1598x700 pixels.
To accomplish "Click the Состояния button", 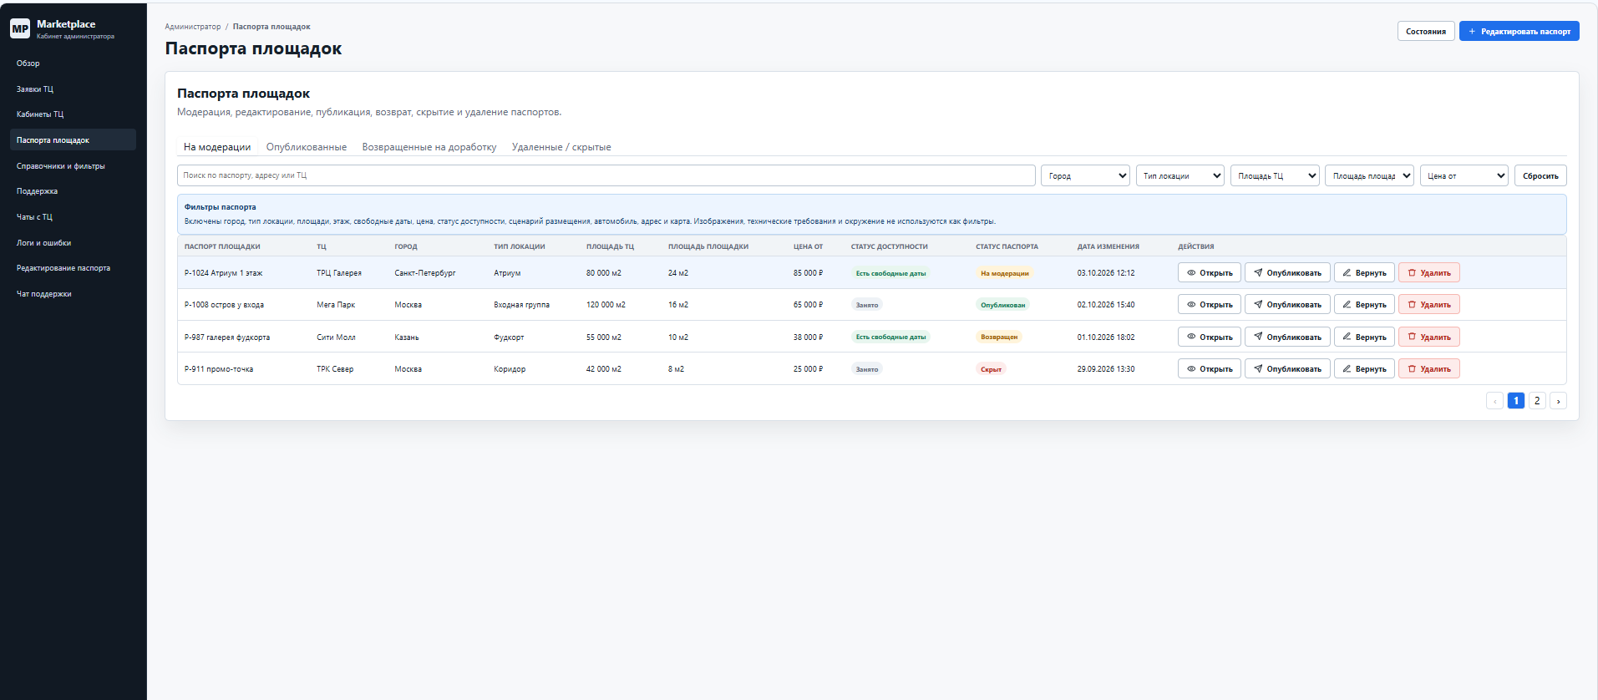I will click(1426, 31).
